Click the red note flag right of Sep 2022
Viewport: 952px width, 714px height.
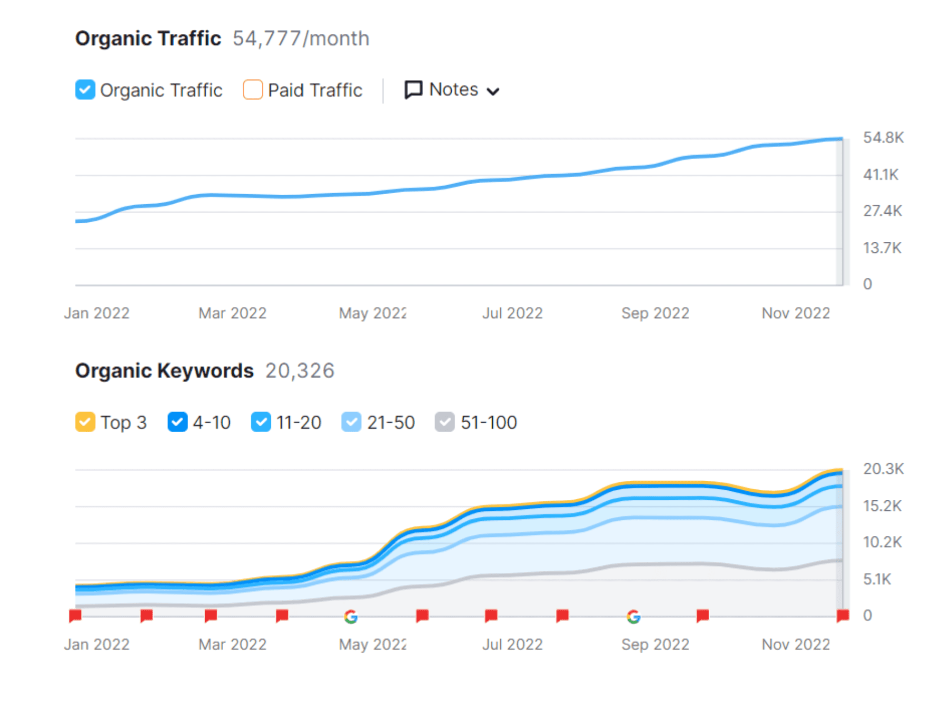tap(702, 615)
